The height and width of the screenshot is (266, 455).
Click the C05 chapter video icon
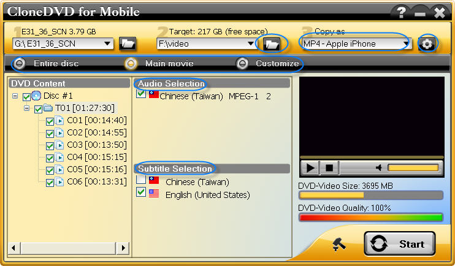(x=59, y=169)
